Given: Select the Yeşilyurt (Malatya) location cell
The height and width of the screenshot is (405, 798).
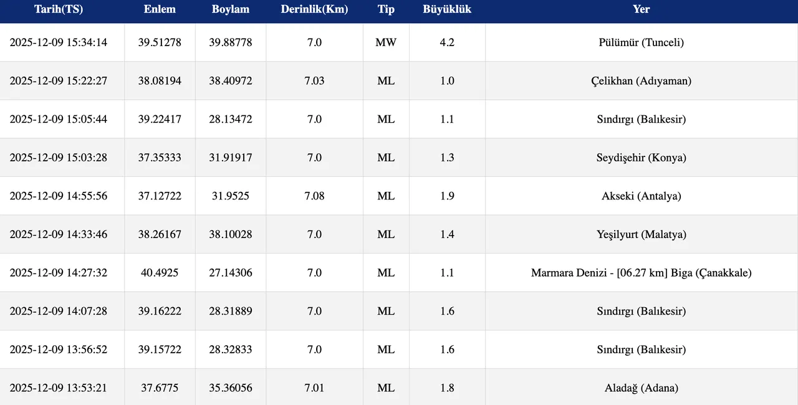Looking at the screenshot, I should pyautogui.click(x=641, y=234).
